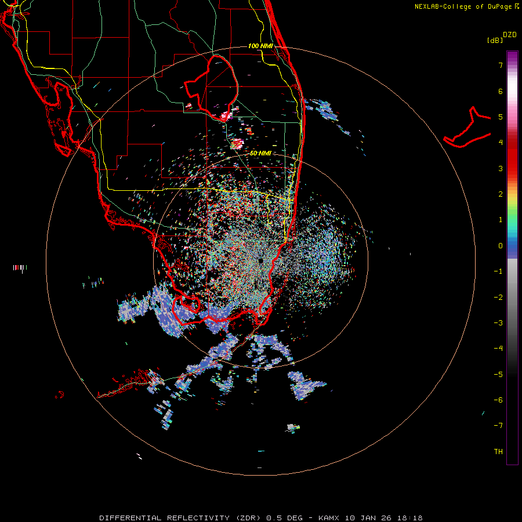Click the TH threshold label on scale

[x=498, y=452]
